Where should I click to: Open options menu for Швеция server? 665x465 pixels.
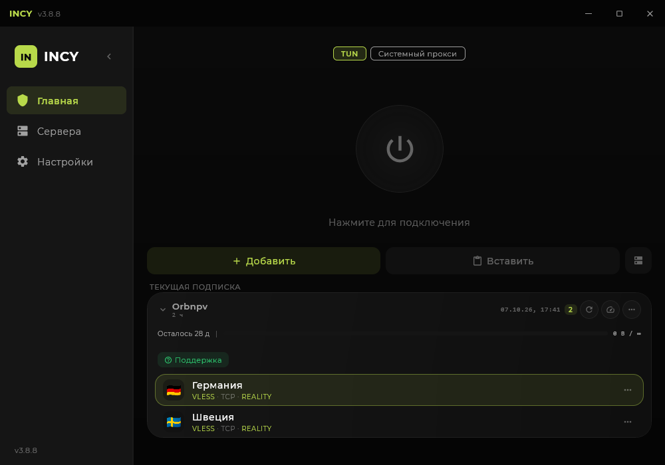click(x=628, y=422)
